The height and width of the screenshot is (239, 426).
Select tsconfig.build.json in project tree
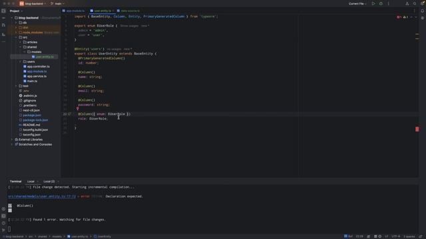tap(35, 130)
